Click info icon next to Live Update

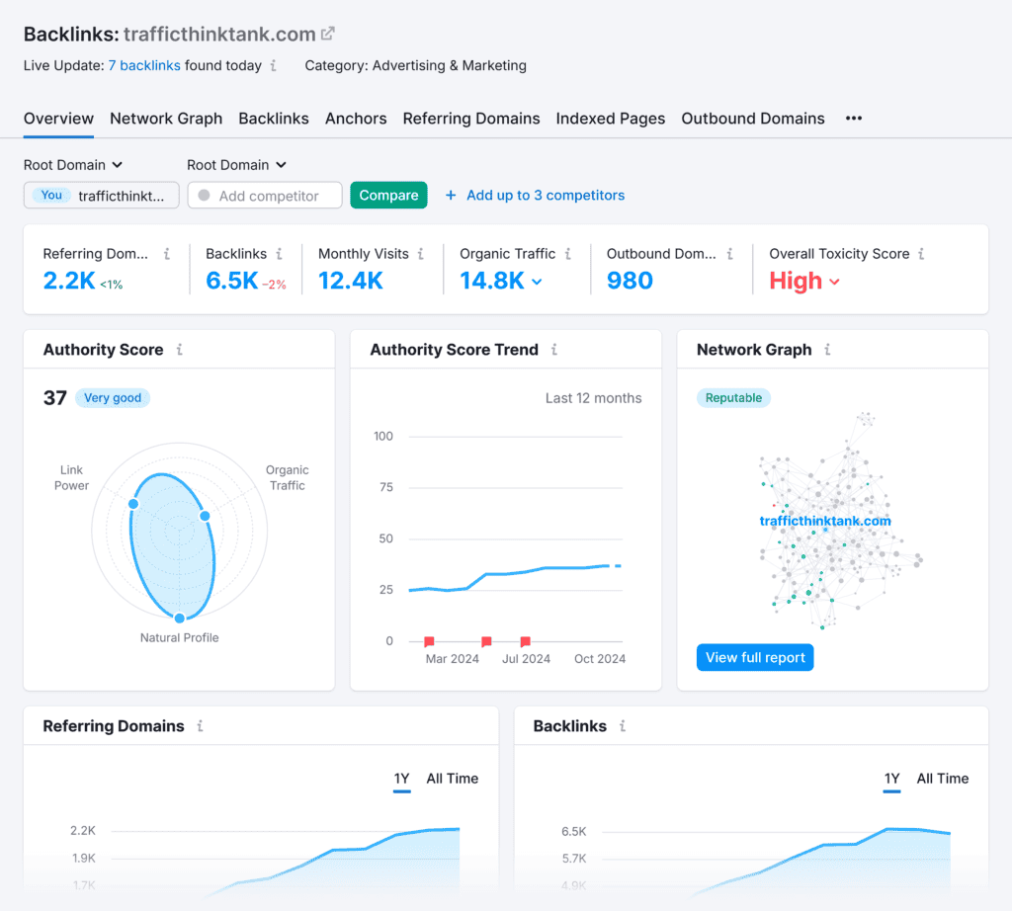click(274, 66)
